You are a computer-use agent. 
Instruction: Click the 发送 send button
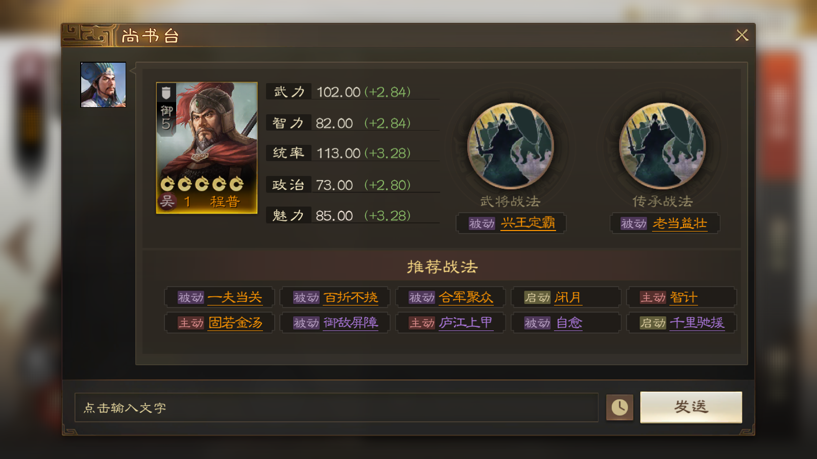point(691,407)
